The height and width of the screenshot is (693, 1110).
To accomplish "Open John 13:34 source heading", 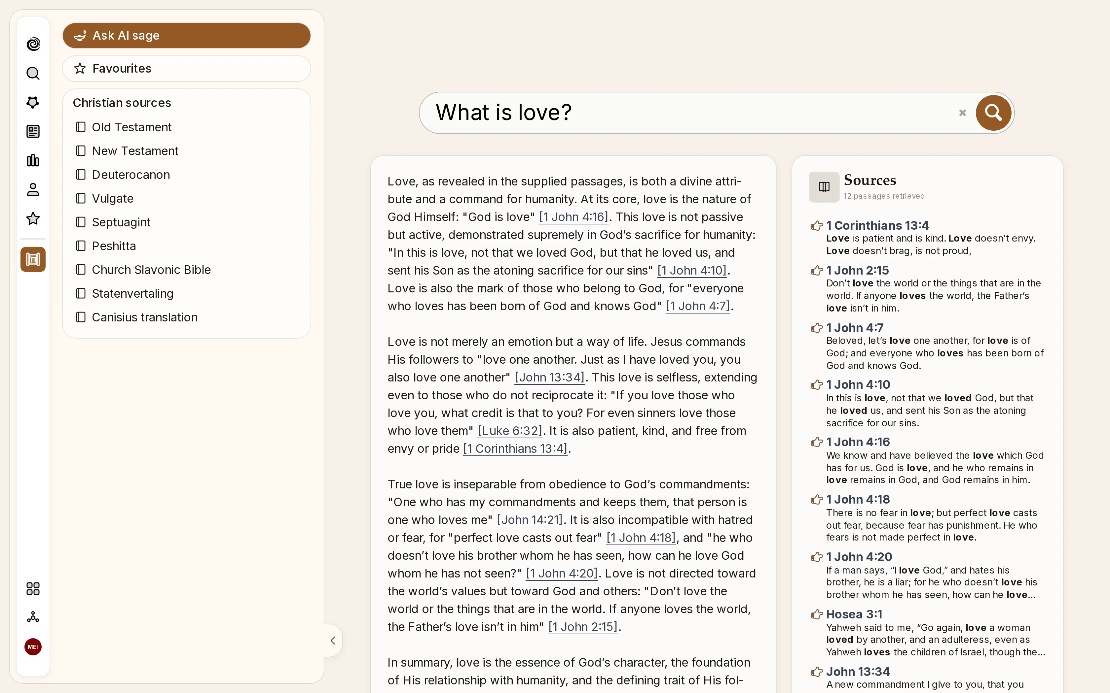I will coord(858,672).
